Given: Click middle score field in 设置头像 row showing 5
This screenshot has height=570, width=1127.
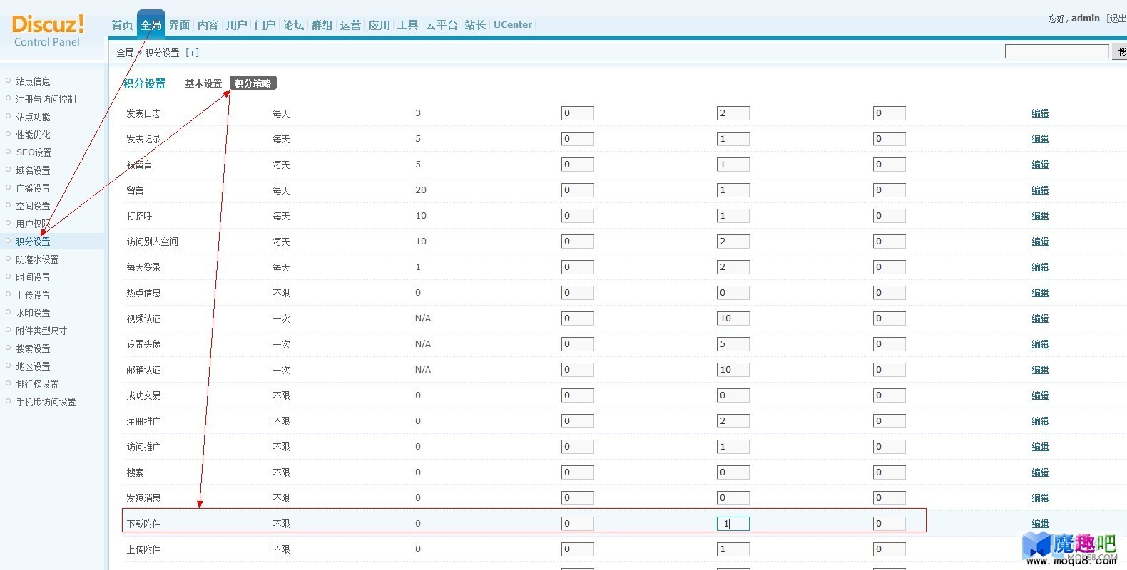Looking at the screenshot, I should pos(733,344).
